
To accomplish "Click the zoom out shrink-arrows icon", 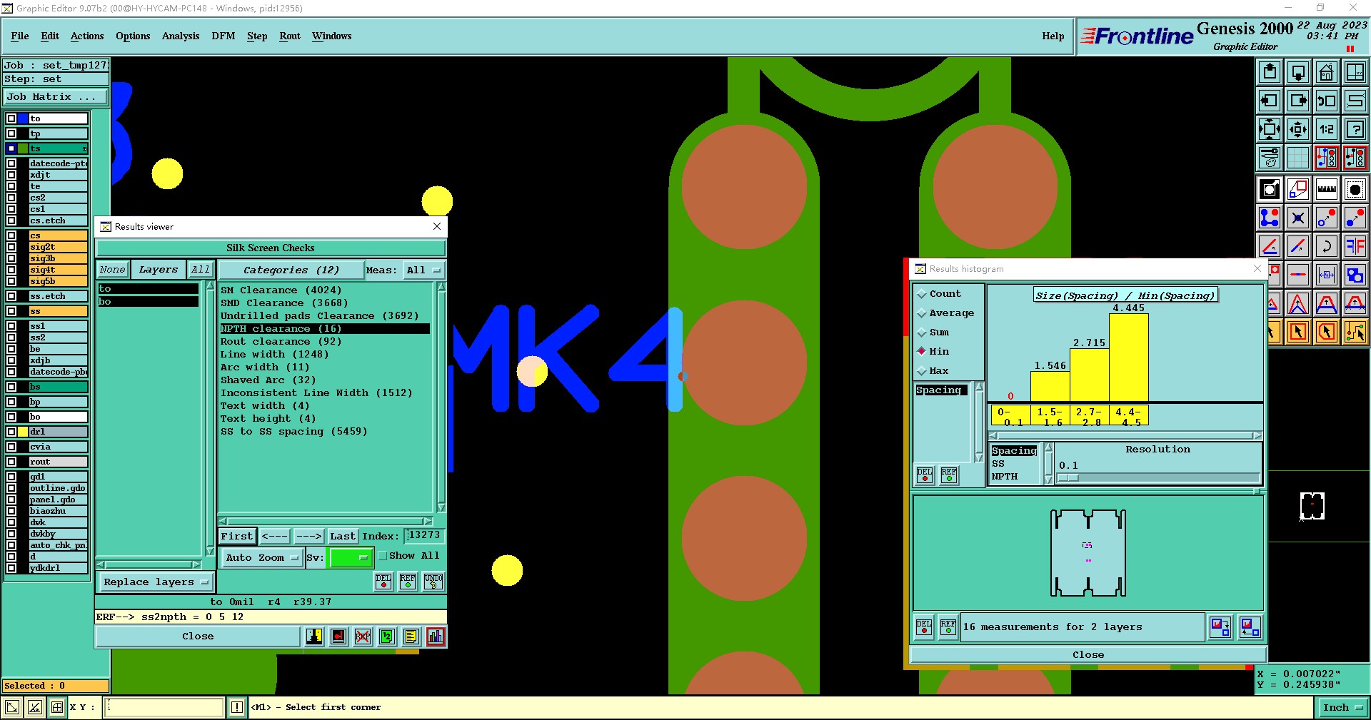I will coord(1298,129).
